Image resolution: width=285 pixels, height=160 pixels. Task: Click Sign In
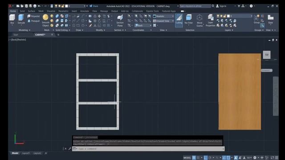point(221,6)
